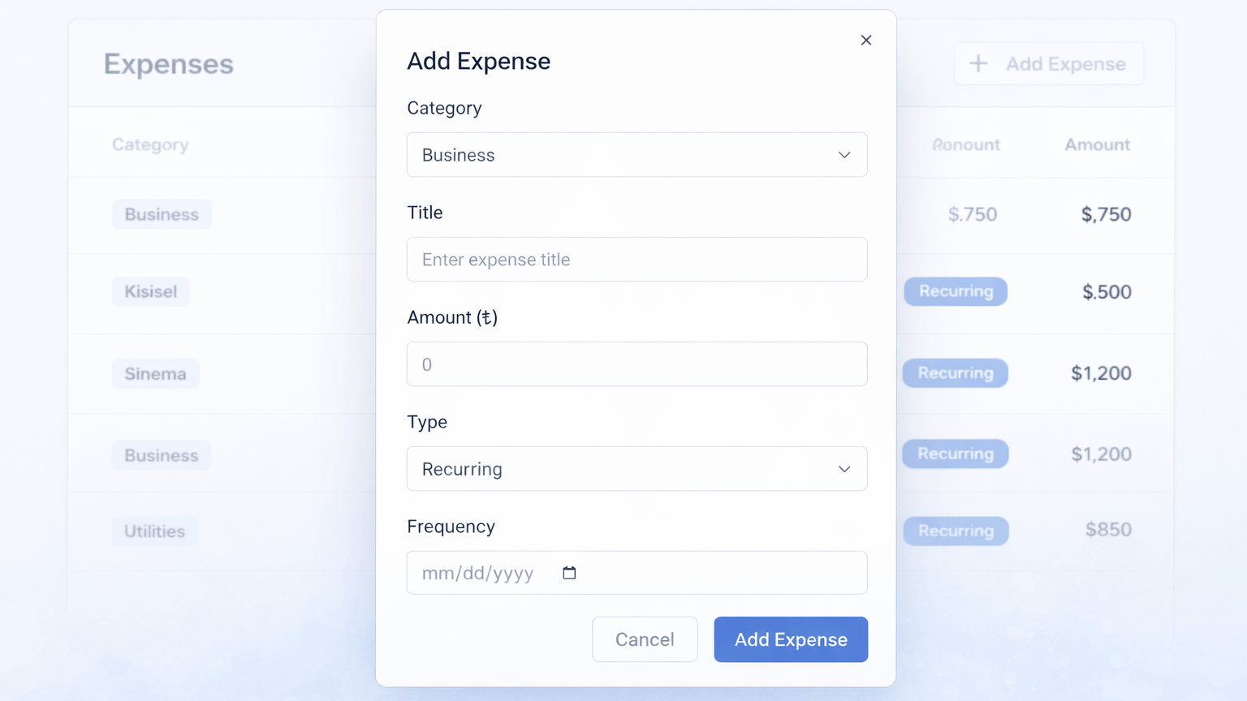Click the chevron on the Category dropdown

pyautogui.click(x=844, y=154)
